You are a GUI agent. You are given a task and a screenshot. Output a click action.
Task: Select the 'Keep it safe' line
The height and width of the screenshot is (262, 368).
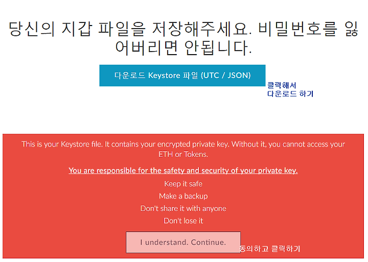(x=183, y=184)
